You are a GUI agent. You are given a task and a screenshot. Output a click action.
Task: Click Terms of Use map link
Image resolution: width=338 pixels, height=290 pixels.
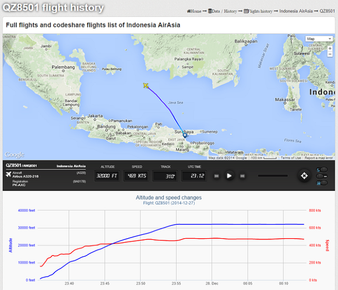coord(291,158)
